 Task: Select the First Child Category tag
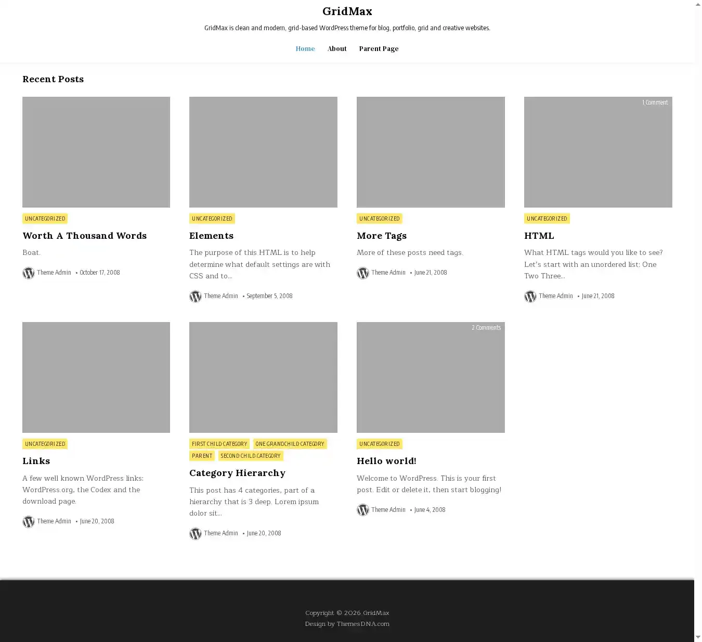(219, 444)
